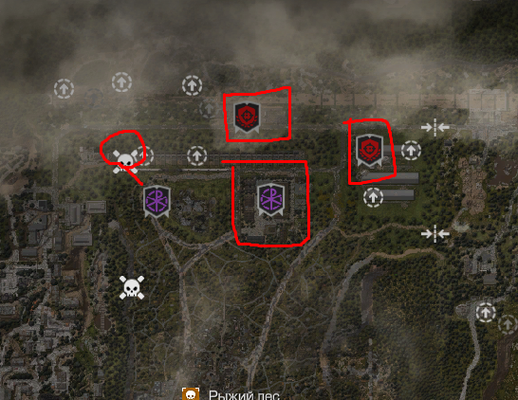Viewport: 518px width, 400px height.
Task: Select the red faction emblem inside the smaller red-outlined box
Action: tap(247, 118)
